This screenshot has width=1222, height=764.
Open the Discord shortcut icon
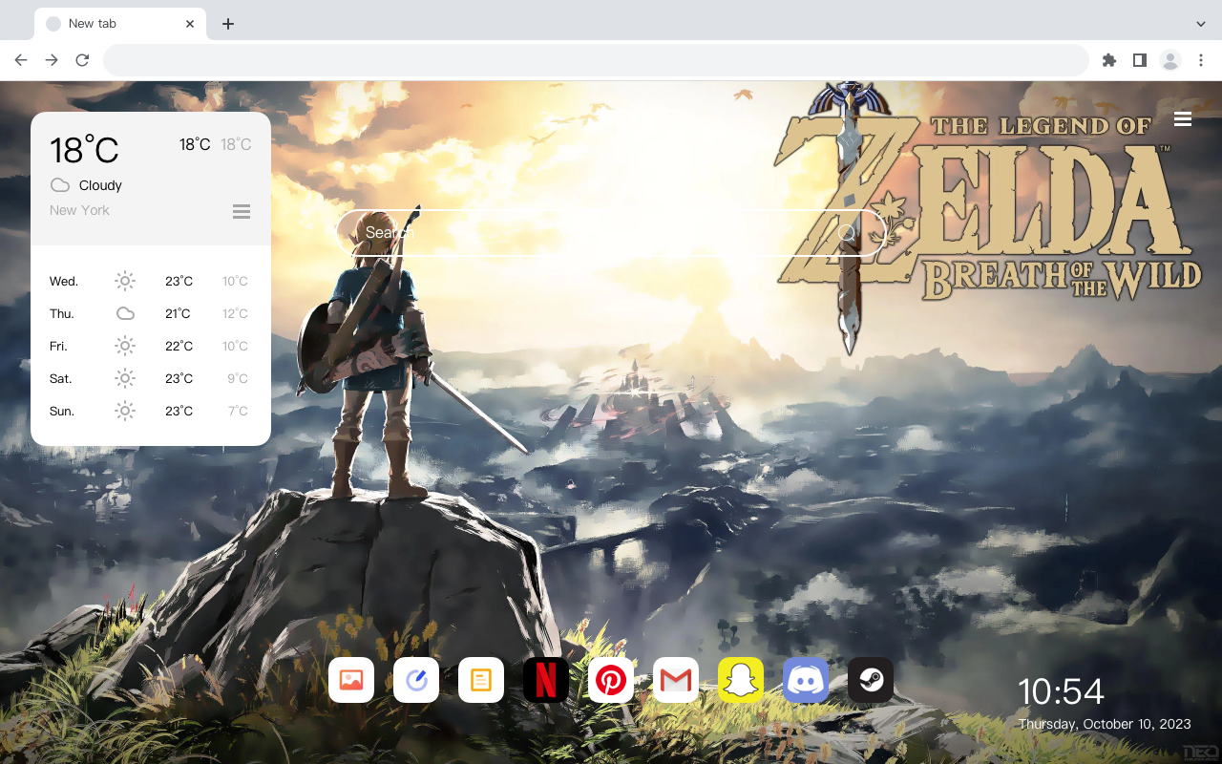(x=806, y=680)
